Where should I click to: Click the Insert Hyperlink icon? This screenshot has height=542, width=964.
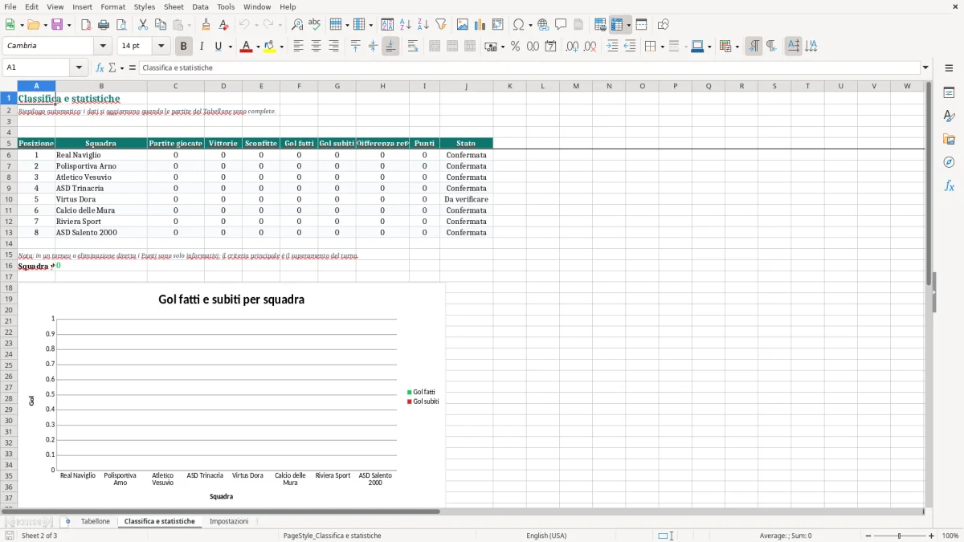pyautogui.click(x=543, y=25)
